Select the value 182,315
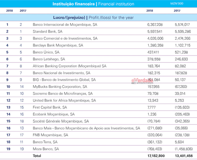Viewport: 197px width, 160px height. tap(154, 73)
